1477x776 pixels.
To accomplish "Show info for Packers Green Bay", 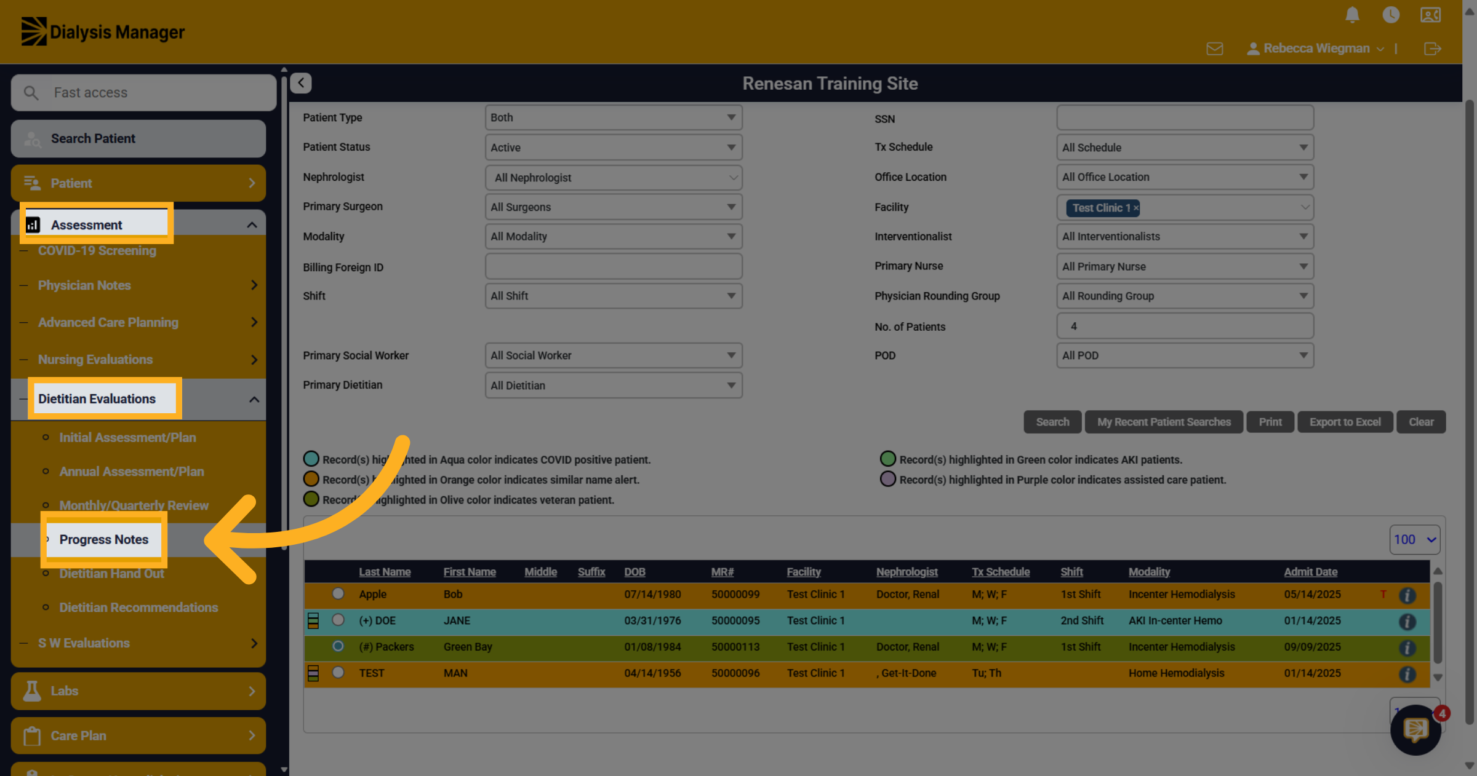I will click(x=1407, y=647).
